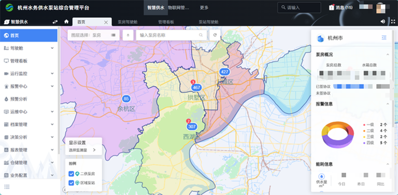Toggle the speaker sound icon
Viewport: 398px width, 195px height.
pyautogui.click(x=383, y=22)
